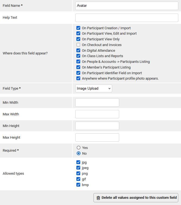Viewport: 181px width, 205px height.
Task: Uncheck On Member's Participant Listing
Action: coord(78,67)
